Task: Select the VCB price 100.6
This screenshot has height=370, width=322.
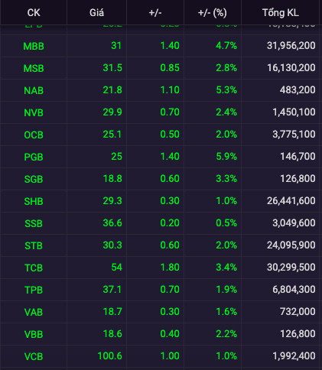Action: (110, 355)
